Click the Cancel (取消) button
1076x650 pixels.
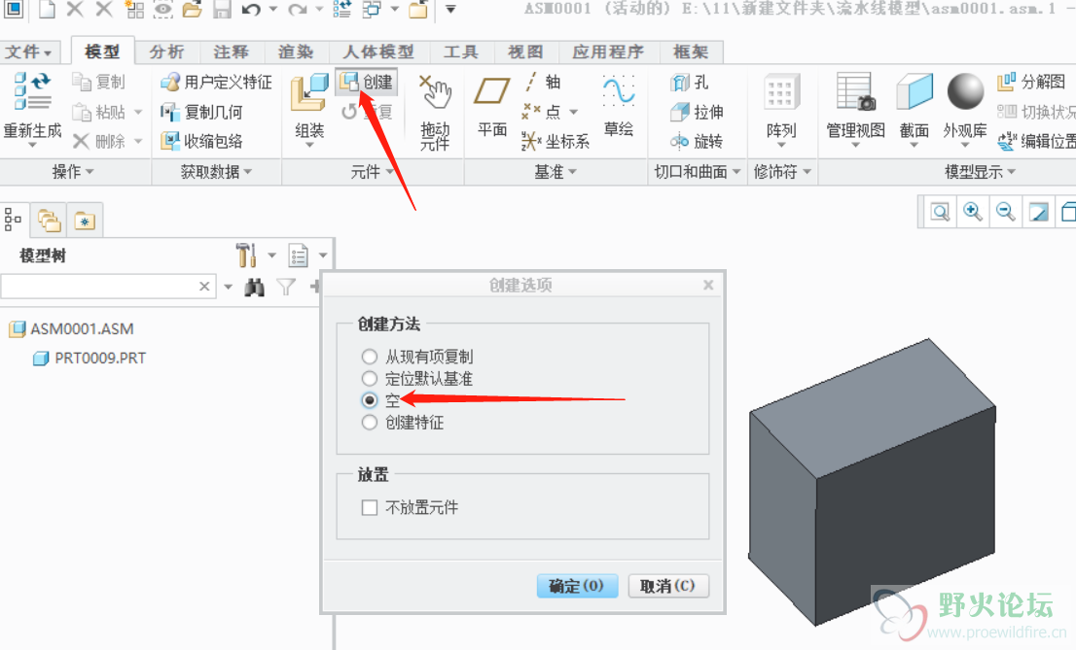tap(667, 586)
